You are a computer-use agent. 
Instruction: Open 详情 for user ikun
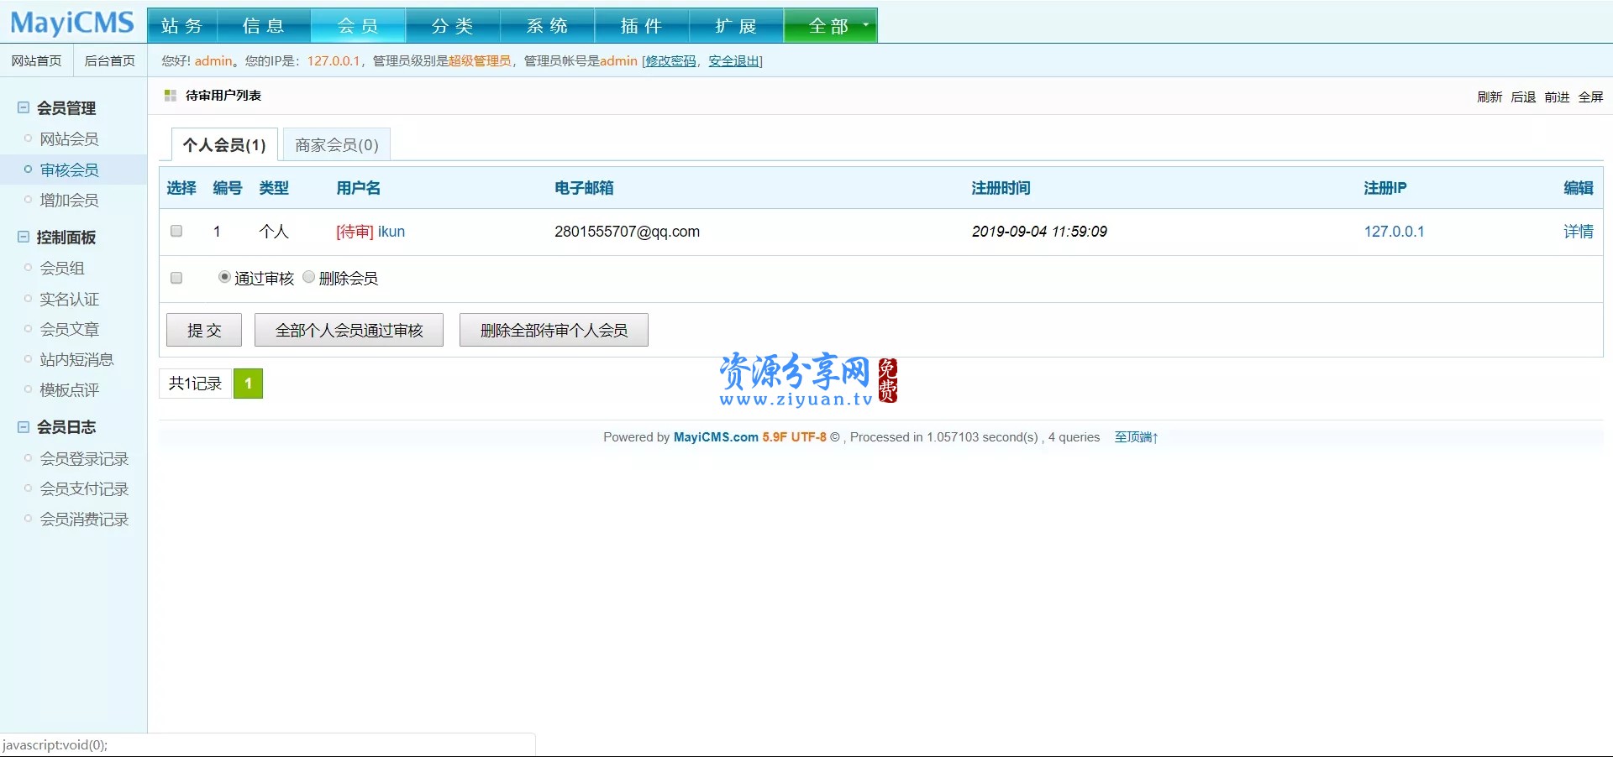click(x=1579, y=232)
